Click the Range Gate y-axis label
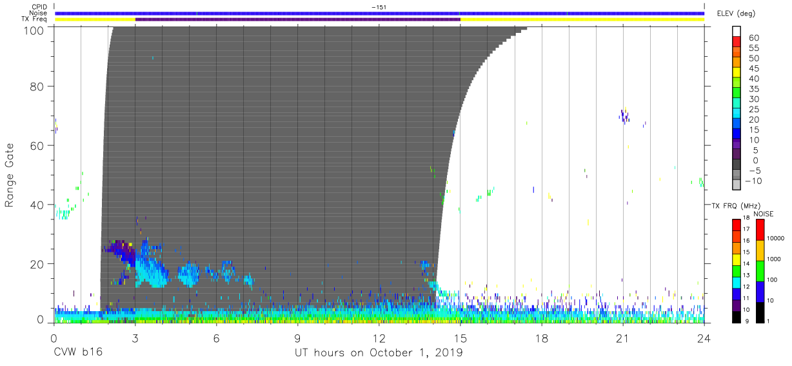 pos(10,176)
